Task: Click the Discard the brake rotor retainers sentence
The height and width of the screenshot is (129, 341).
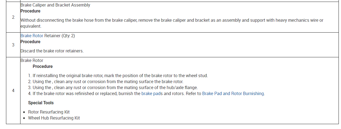Action: (52, 51)
